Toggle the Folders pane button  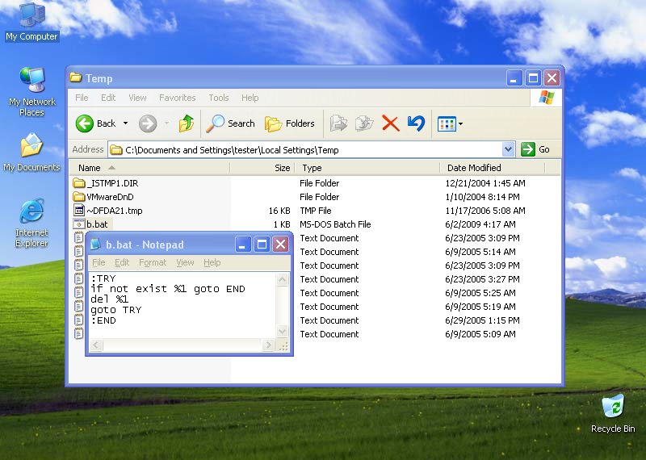pyautogui.click(x=290, y=123)
